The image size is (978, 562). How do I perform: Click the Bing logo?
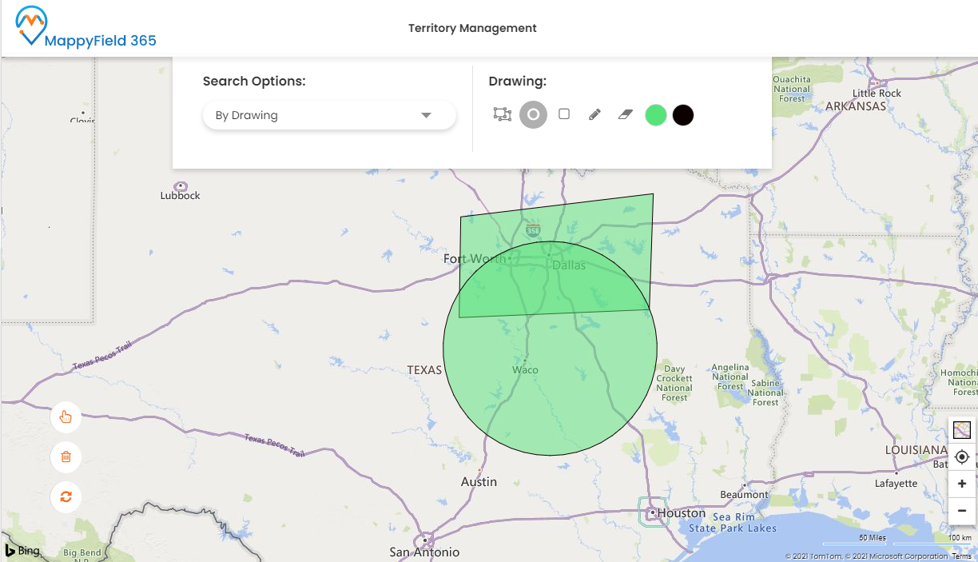[x=22, y=551]
